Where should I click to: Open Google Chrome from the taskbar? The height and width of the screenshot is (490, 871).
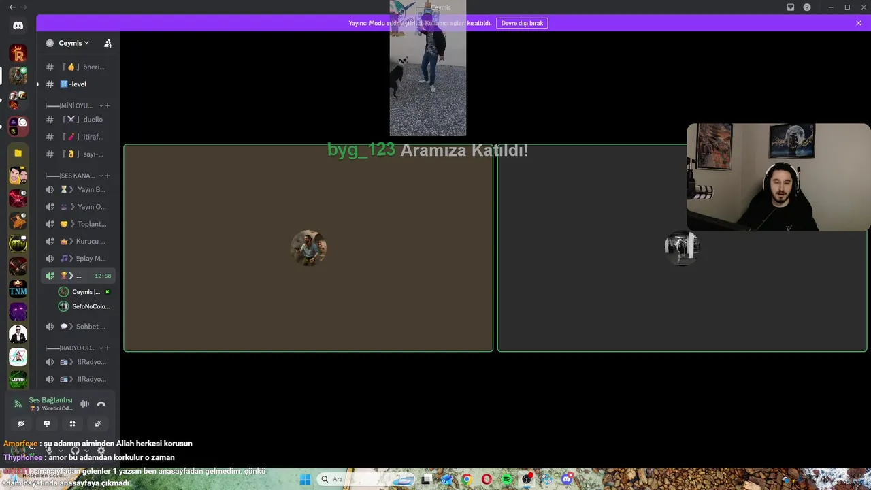[466, 479]
